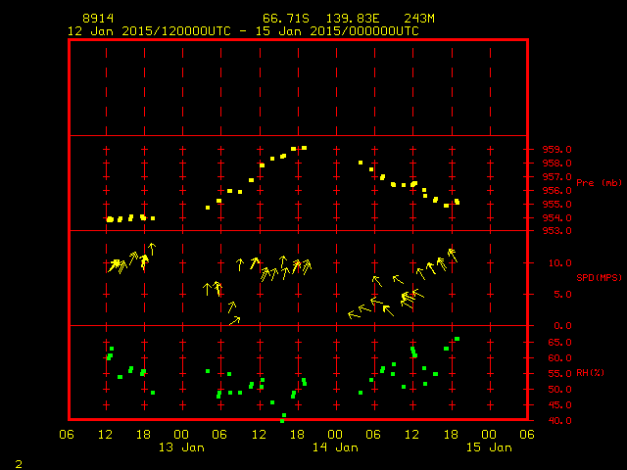Select the 14 Jan date marker
The height and width of the screenshot is (470, 627).
pos(335,447)
